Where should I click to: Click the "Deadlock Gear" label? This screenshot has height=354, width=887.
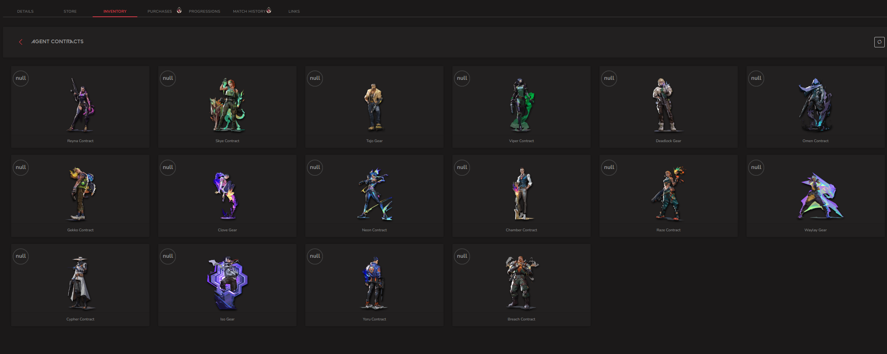[x=669, y=141]
